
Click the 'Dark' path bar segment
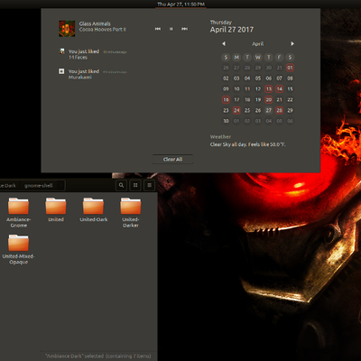coord(8,186)
